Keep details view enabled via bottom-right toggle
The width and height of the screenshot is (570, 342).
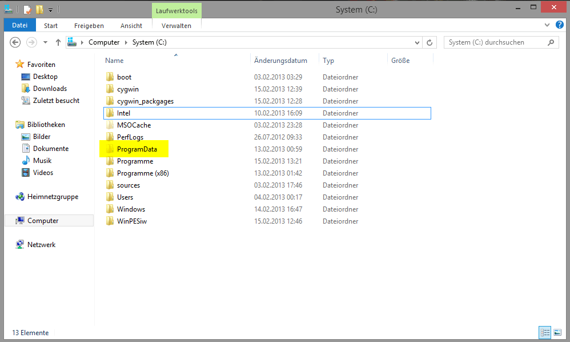tap(544, 332)
